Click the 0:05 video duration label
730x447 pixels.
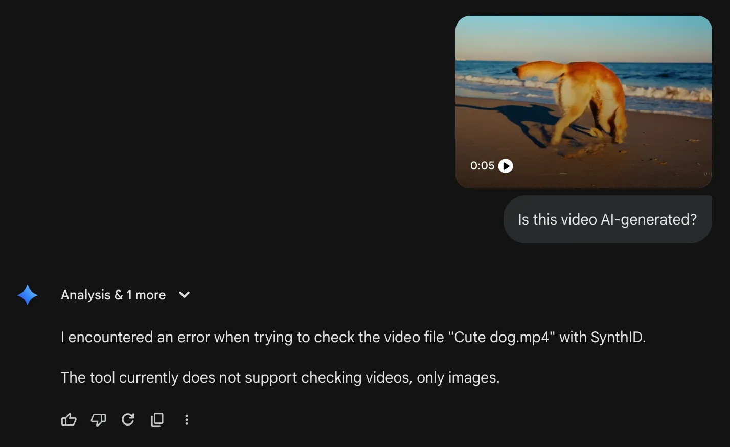click(x=482, y=166)
